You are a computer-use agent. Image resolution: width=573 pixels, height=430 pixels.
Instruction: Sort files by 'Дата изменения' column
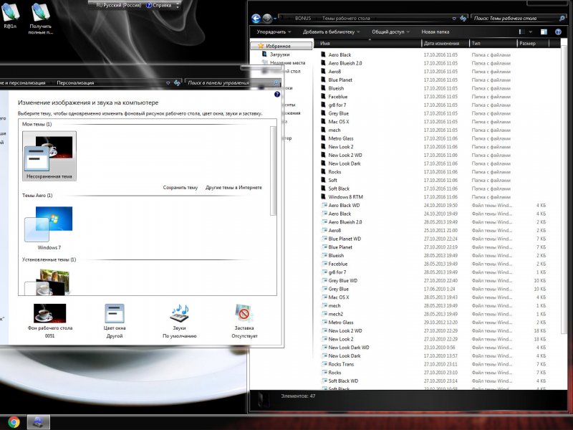click(x=446, y=43)
